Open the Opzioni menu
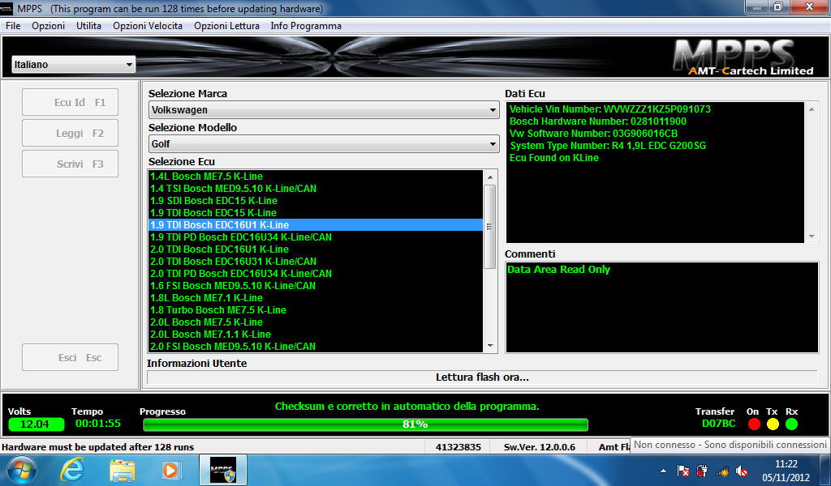This screenshot has width=831, height=486. (48, 26)
